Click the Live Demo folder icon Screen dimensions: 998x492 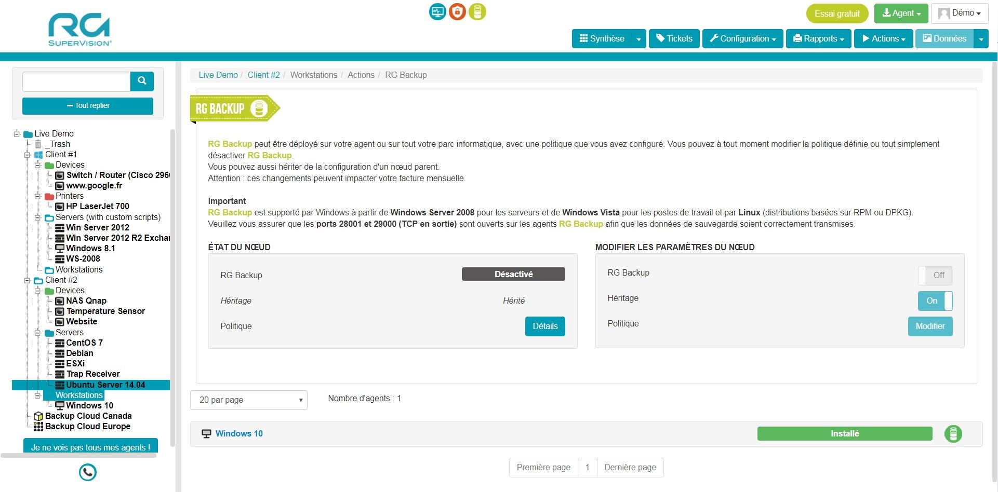(28, 134)
